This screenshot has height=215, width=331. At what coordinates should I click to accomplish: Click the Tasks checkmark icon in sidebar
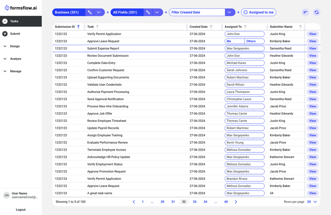(5, 21)
